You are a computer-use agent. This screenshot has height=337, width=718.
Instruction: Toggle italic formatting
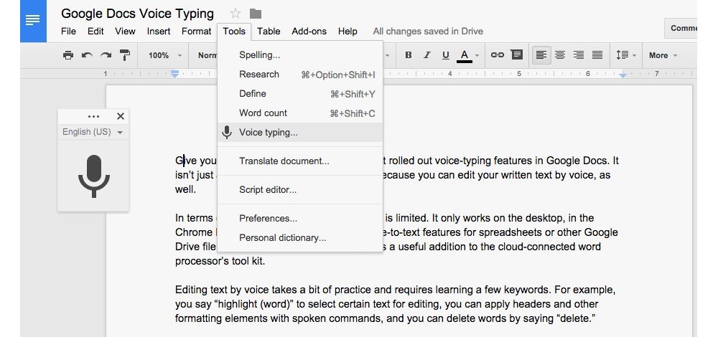click(x=427, y=55)
